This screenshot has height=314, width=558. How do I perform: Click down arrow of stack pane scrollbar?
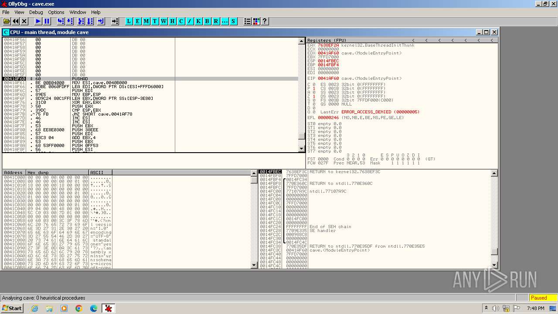[x=494, y=265]
